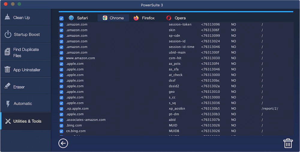Click the Opera browser icon
300x152 pixels.
(x=169, y=18)
